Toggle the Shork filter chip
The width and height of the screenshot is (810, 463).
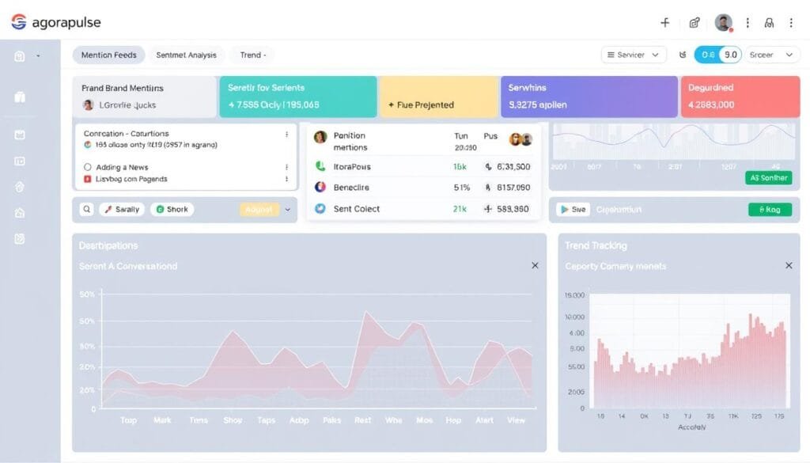[172, 210]
